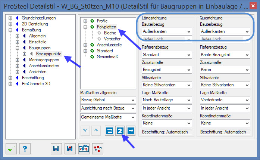The image size is (260, 160).
Task: Open Querrichtung In jeder Ansicht dropdown
Action: coord(225,108)
